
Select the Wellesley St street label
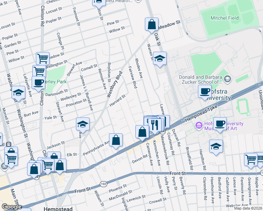(71, 97)
